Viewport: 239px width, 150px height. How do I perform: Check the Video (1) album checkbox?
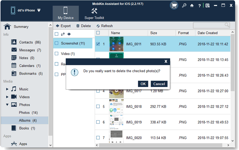point(57,54)
